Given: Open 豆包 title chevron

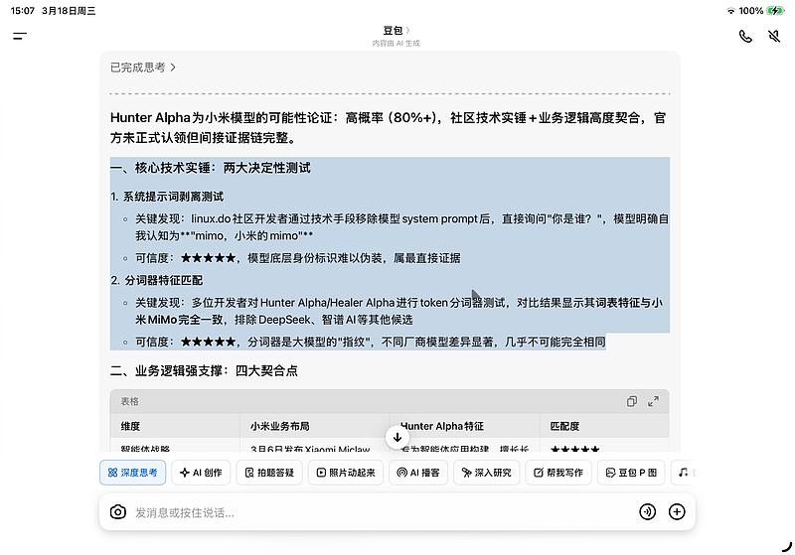Looking at the screenshot, I should click(408, 31).
